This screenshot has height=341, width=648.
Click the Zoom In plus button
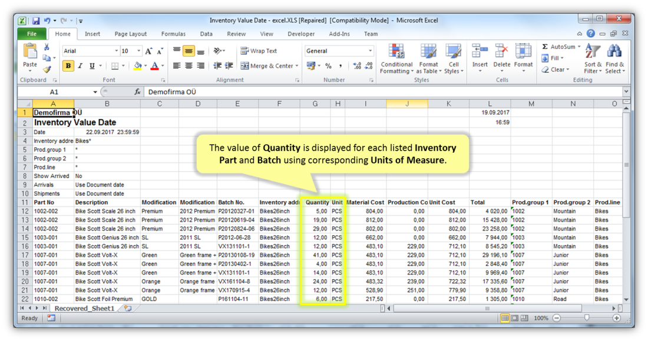617,318
